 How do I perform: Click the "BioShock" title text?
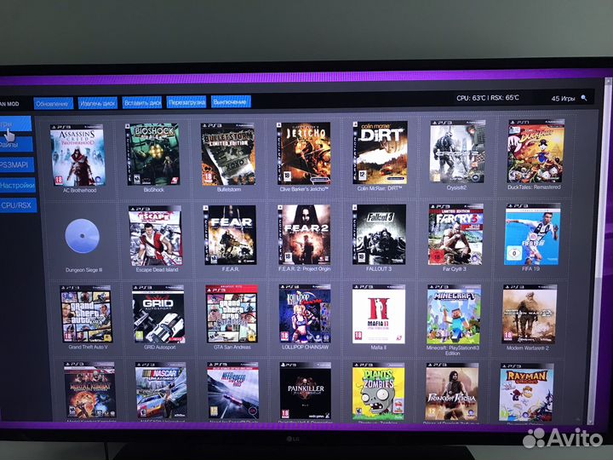(153, 190)
